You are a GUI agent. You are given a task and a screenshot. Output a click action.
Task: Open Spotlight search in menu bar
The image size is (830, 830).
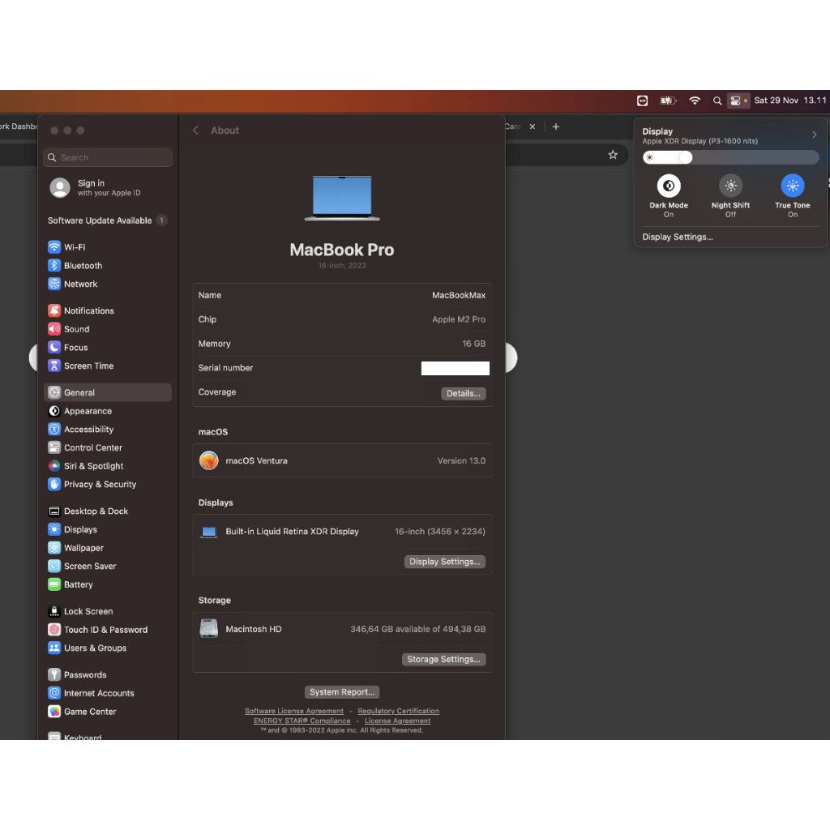717,101
